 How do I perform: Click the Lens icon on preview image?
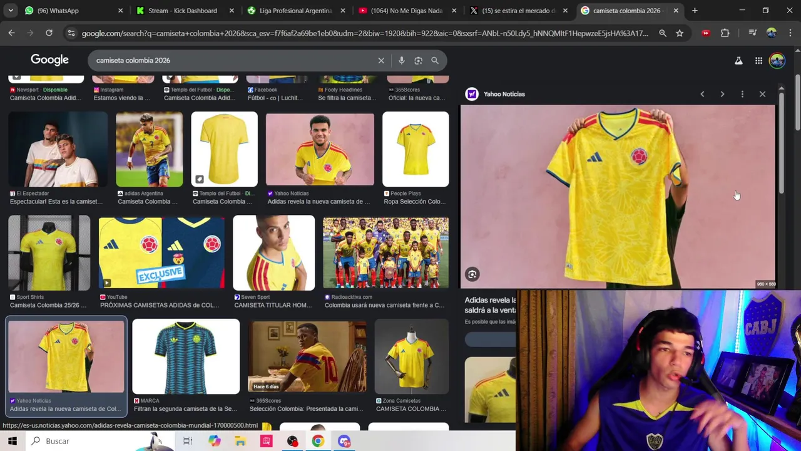[472, 274]
